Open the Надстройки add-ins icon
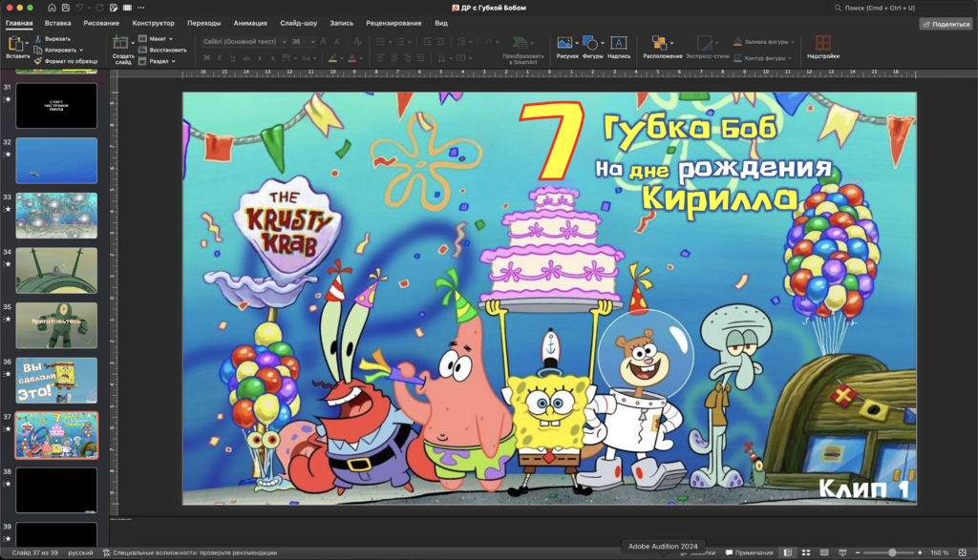Viewport: 978px width, 560px height. (x=822, y=42)
